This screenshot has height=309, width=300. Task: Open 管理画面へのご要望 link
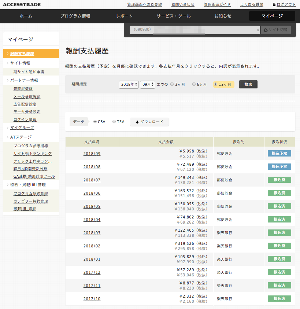145,4
